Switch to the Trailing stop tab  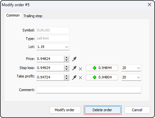pyautogui.click(x=33, y=16)
